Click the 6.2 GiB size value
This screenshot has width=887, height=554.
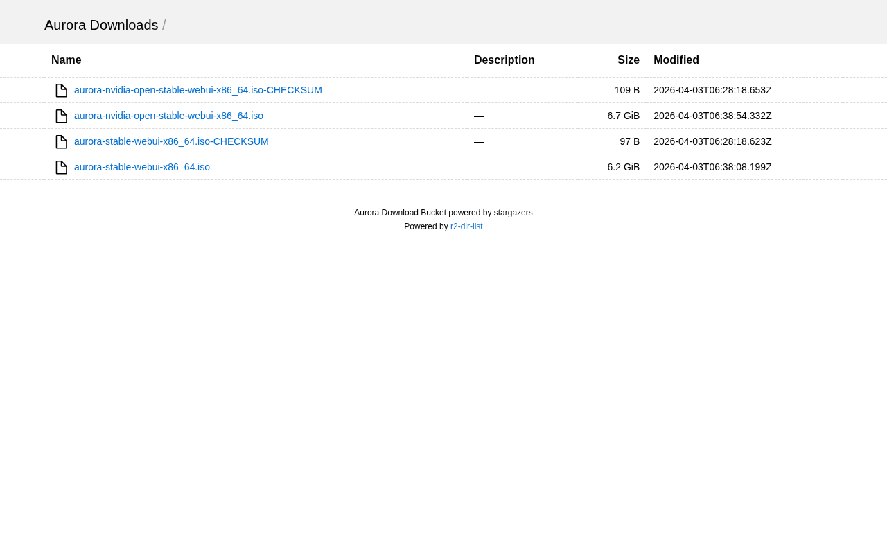[x=623, y=167]
